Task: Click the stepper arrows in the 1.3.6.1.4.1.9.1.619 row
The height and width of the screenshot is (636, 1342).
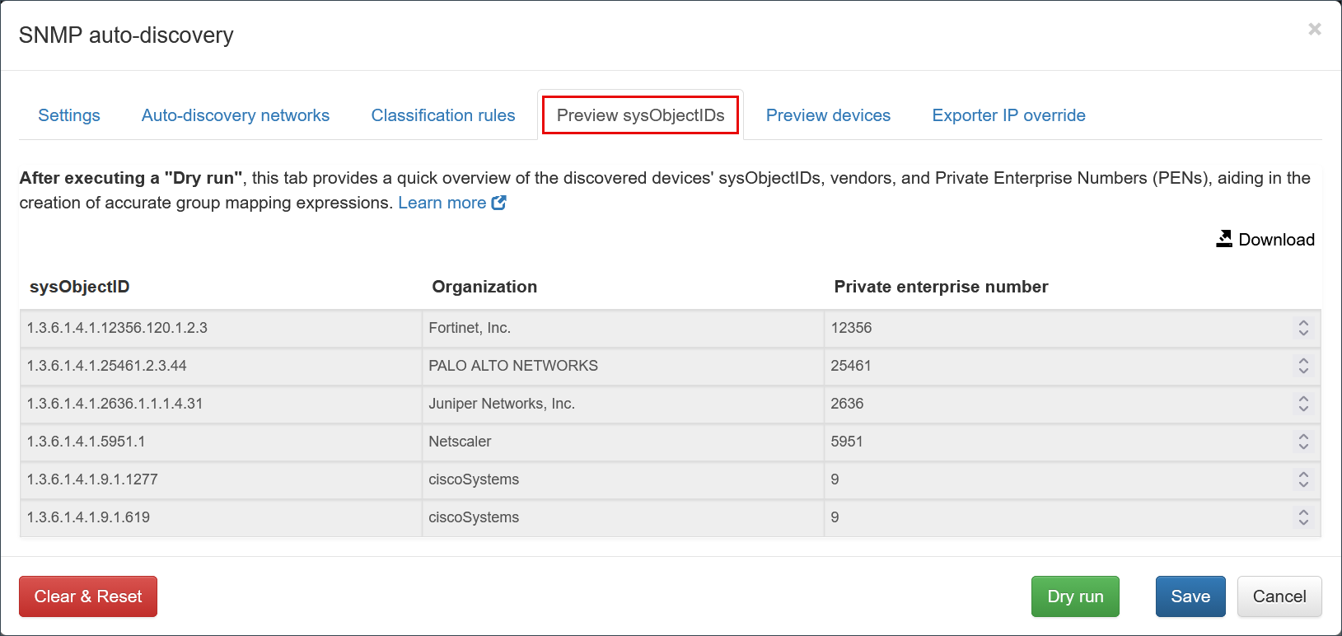Action: [1303, 517]
